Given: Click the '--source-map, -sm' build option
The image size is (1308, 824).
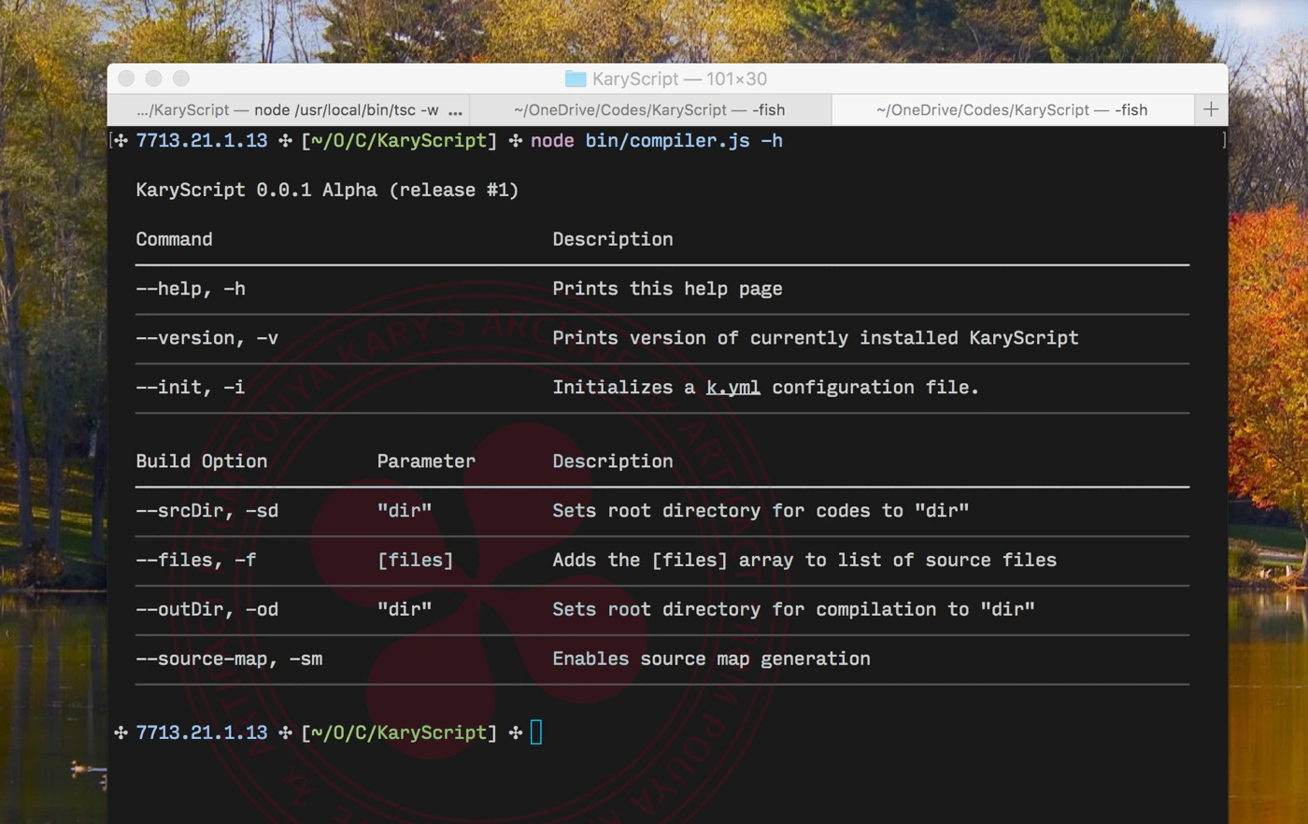Looking at the screenshot, I should click(229, 660).
